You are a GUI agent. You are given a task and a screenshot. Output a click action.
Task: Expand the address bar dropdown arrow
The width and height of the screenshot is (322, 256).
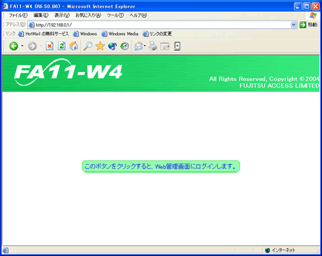(x=294, y=25)
